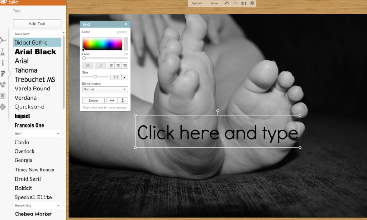
Task: Open the settings gear in top toolbar
Action: pos(252,3)
